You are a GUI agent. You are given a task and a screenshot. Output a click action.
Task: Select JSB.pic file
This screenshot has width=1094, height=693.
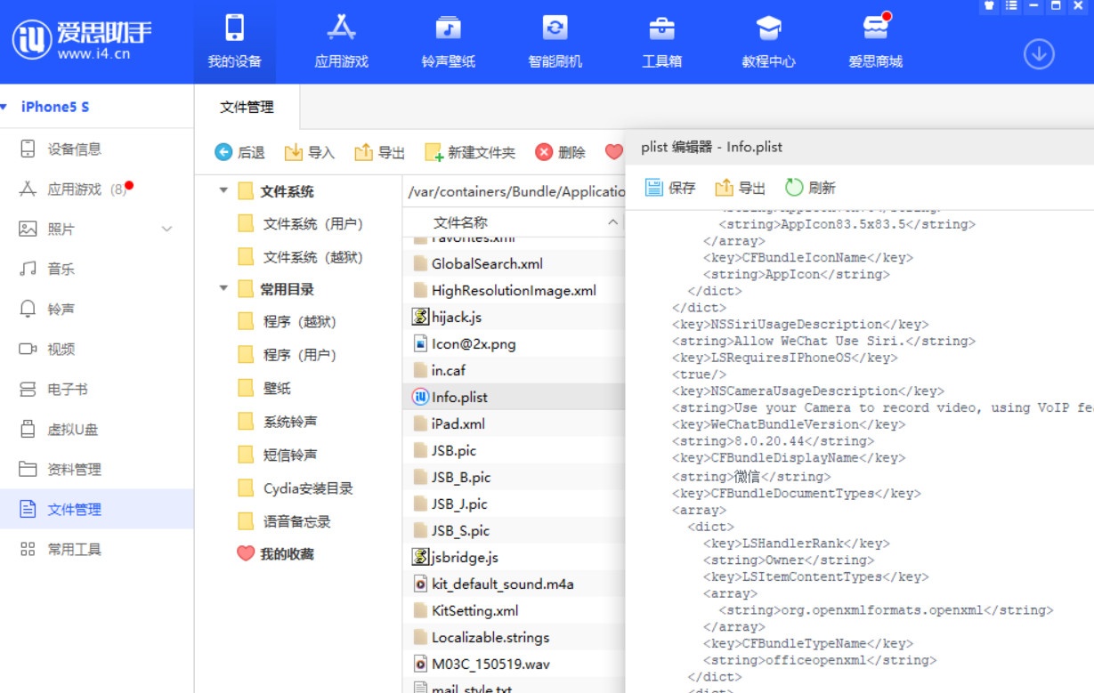pos(515,450)
